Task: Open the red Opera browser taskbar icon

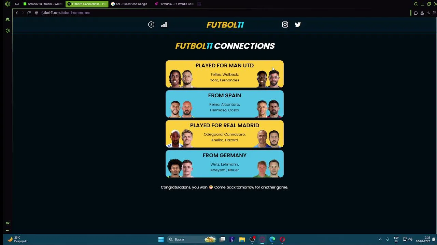Action: pos(282,239)
